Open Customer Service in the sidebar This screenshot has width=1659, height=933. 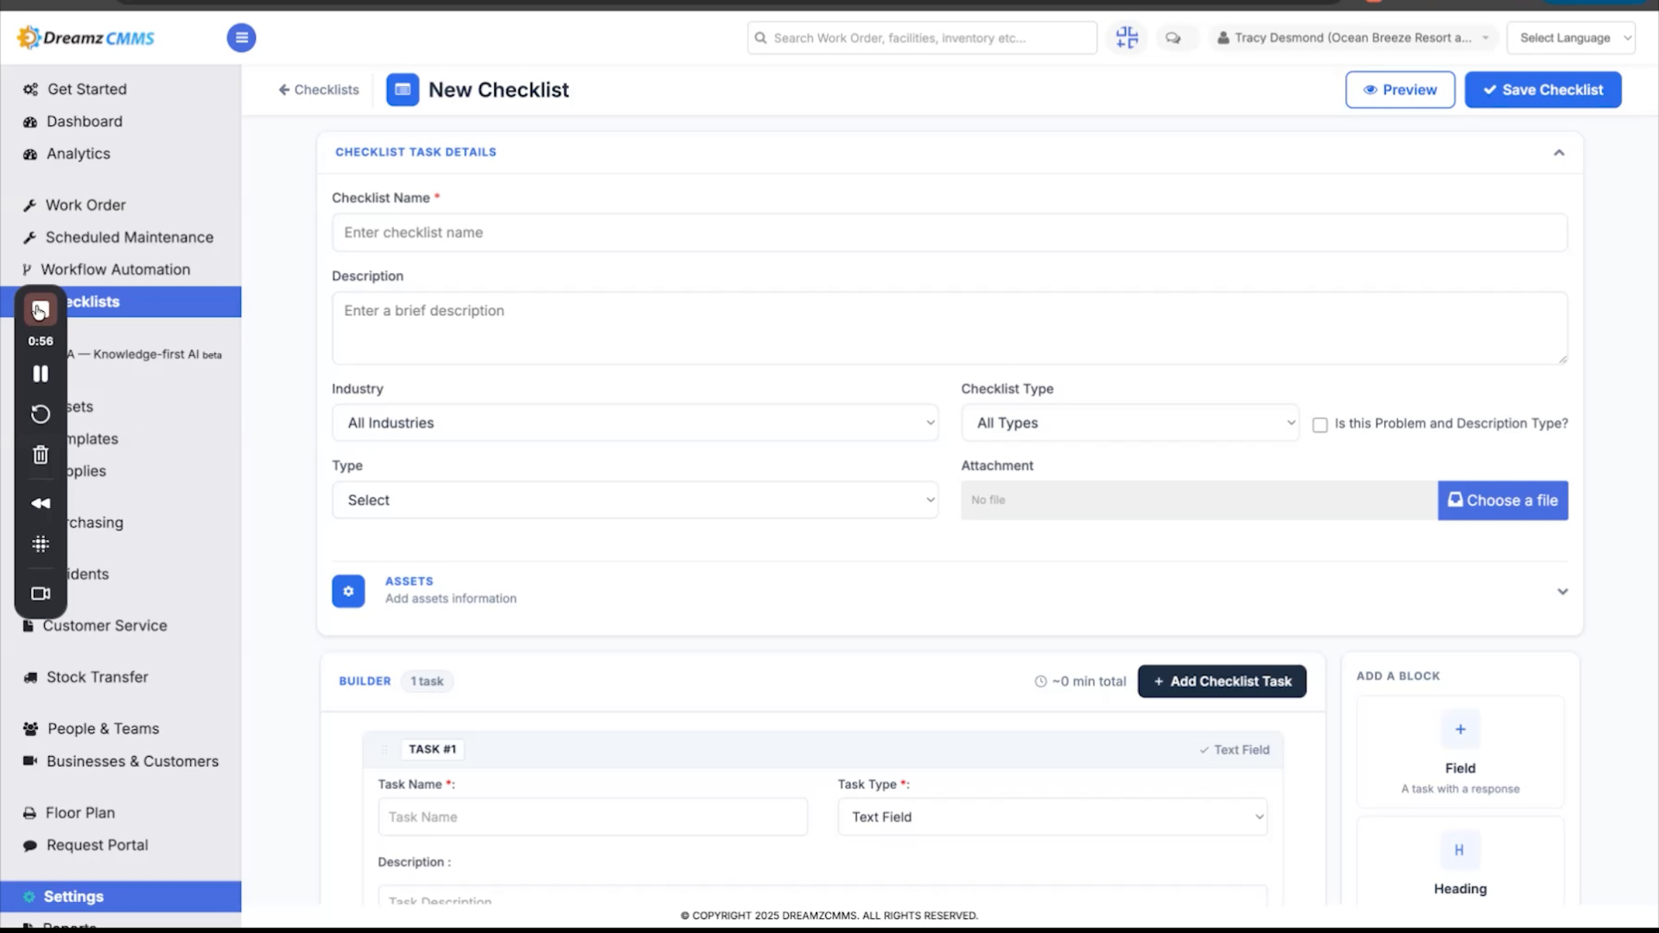(104, 625)
